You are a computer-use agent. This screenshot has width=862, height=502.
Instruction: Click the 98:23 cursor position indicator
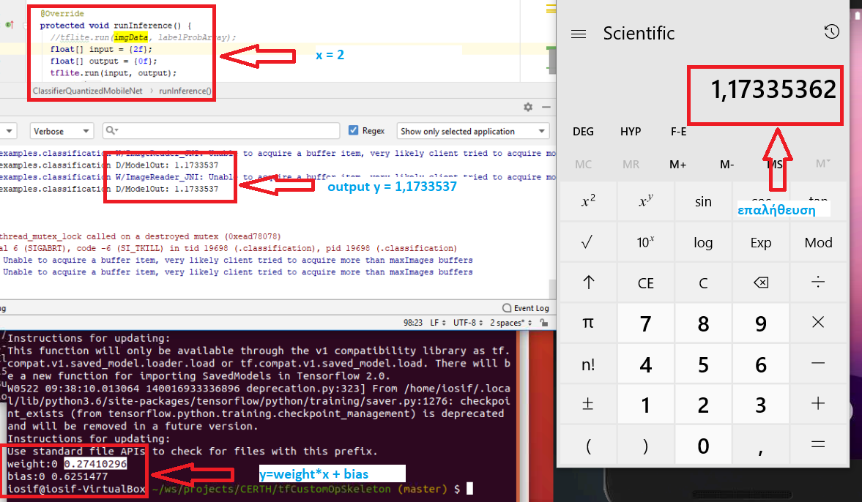point(413,323)
